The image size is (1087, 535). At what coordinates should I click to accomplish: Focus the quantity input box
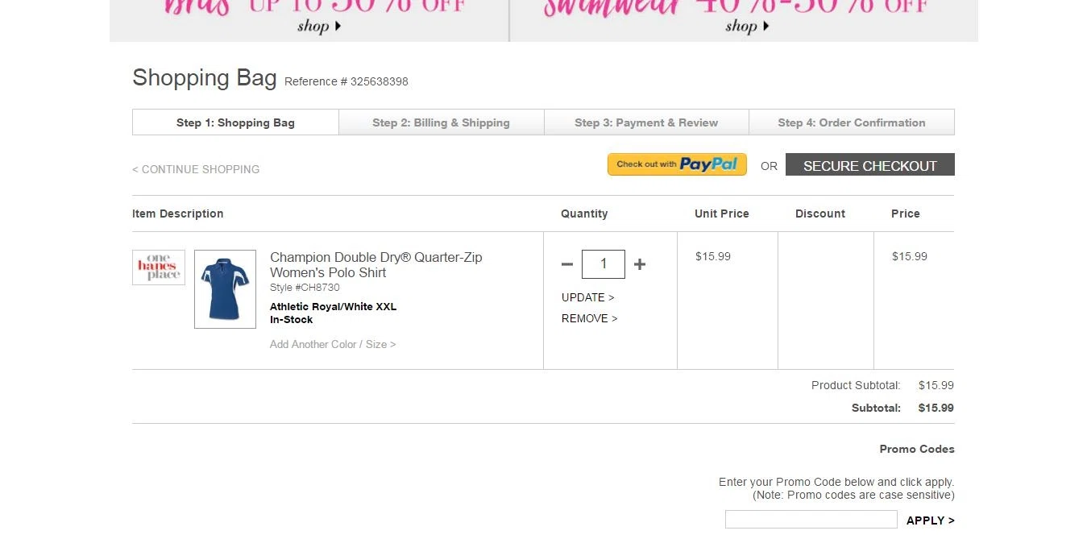[604, 264]
